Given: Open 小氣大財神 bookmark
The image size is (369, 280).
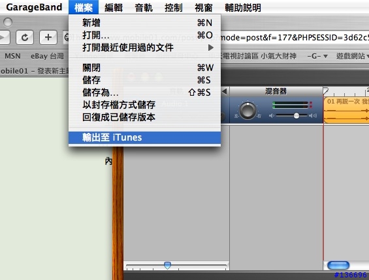Looking at the screenshot, I should coord(278,56).
